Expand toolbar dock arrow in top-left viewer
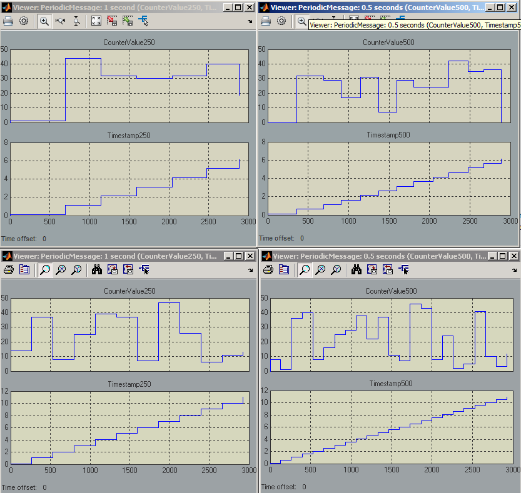The width and height of the screenshot is (521, 493). tap(250, 22)
